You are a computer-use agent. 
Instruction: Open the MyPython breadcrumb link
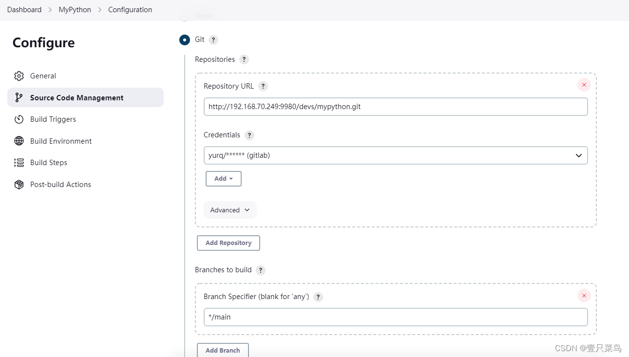[x=75, y=10]
